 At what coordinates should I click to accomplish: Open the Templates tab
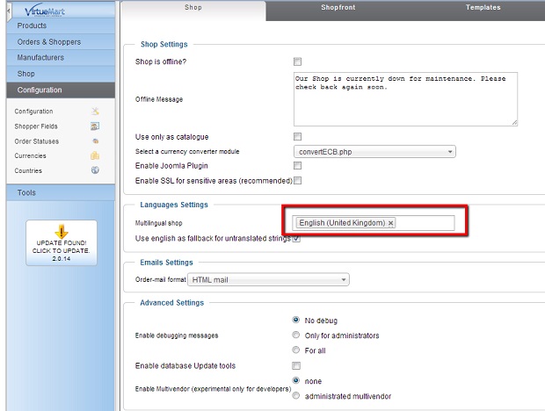(483, 8)
